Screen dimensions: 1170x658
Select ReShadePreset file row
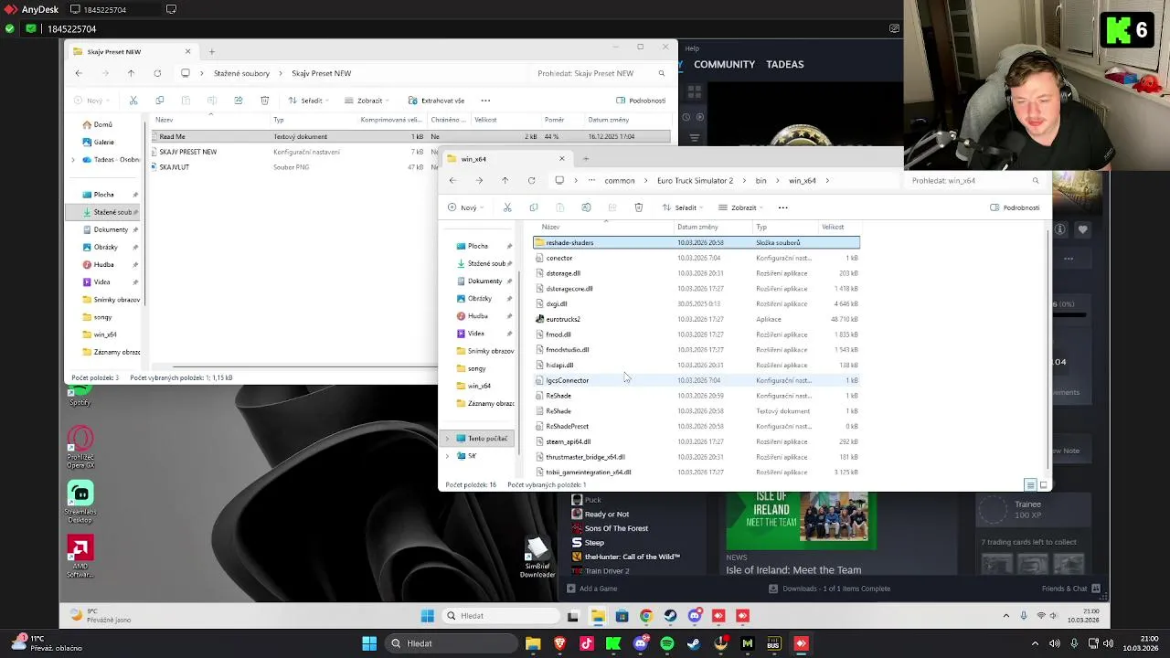pos(697,427)
